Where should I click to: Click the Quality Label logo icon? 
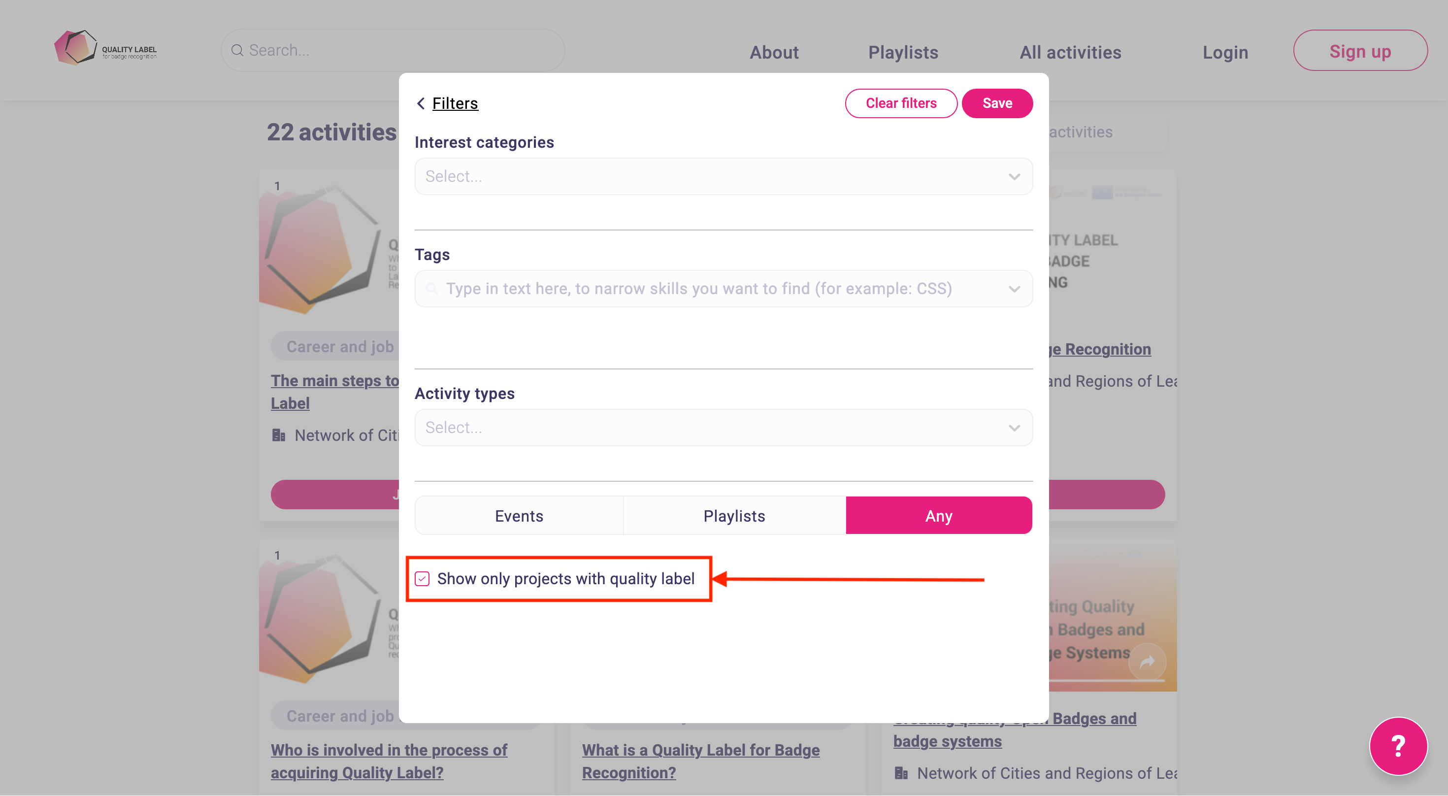[76, 48]
